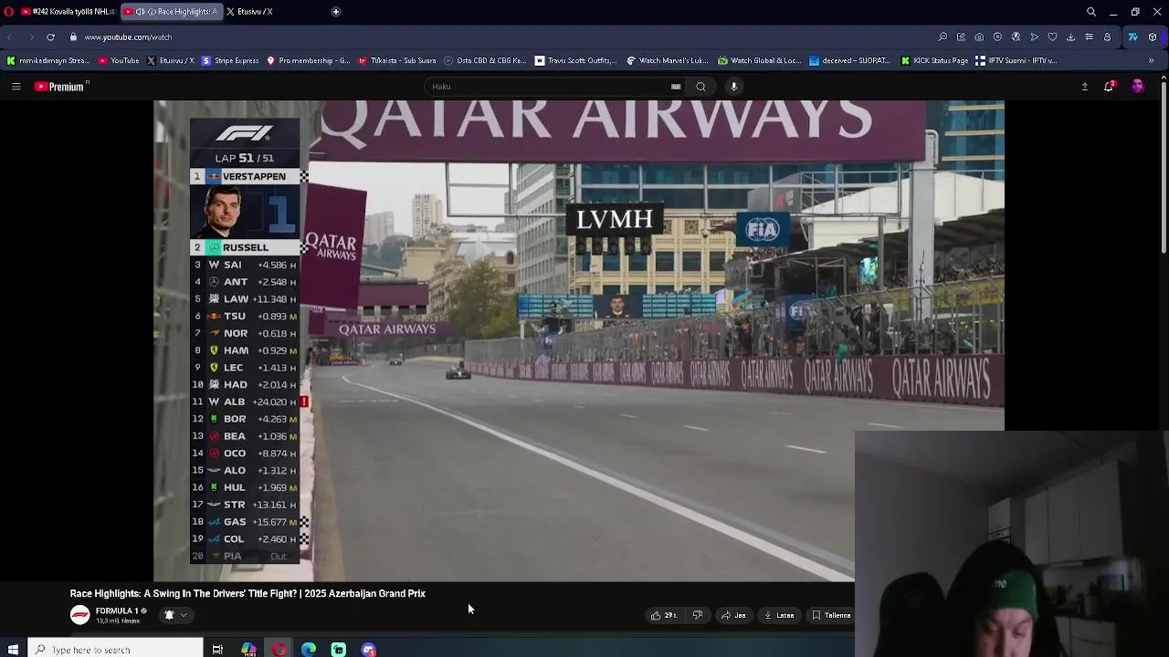Screen dimensions: 1169x657
Task: Switch to the '#242 Kovalla työllä NHL' tab
Action: point(68,12)
